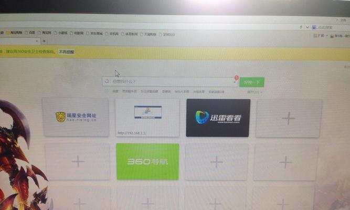Click 不再提醒 in the yellow warning bar
The image size is (350, 210).
pyautogui.click(x=67, y=52)
